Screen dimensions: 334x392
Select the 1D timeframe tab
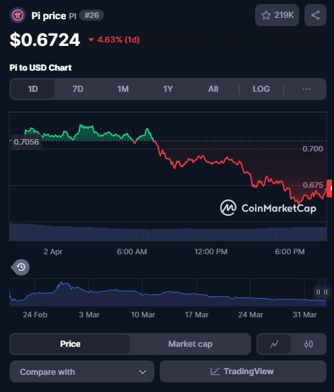33,89
